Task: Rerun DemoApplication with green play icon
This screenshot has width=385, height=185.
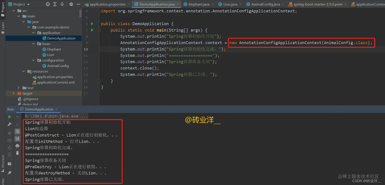Action: pyautogui.click(x=9, y=117)
